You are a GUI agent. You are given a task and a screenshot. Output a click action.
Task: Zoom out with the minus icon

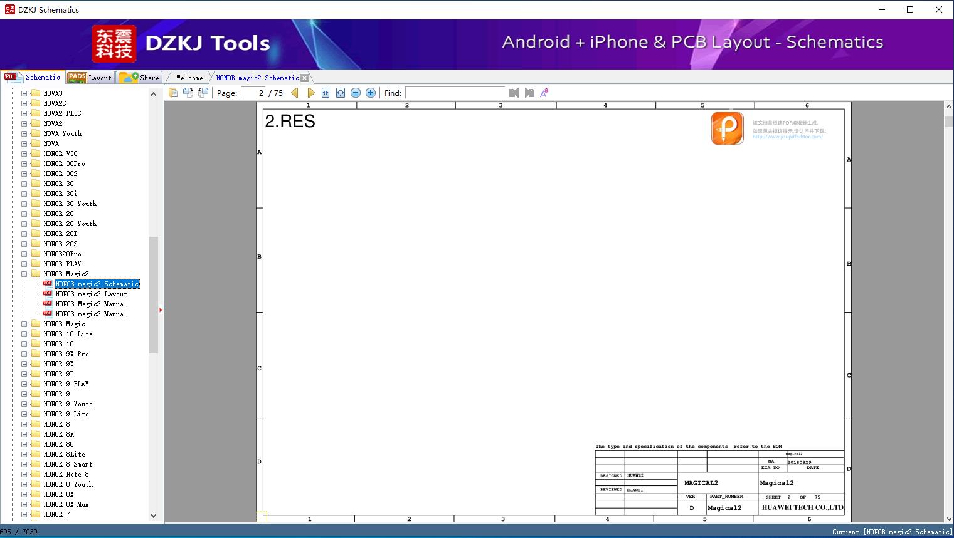coord(356,93)
